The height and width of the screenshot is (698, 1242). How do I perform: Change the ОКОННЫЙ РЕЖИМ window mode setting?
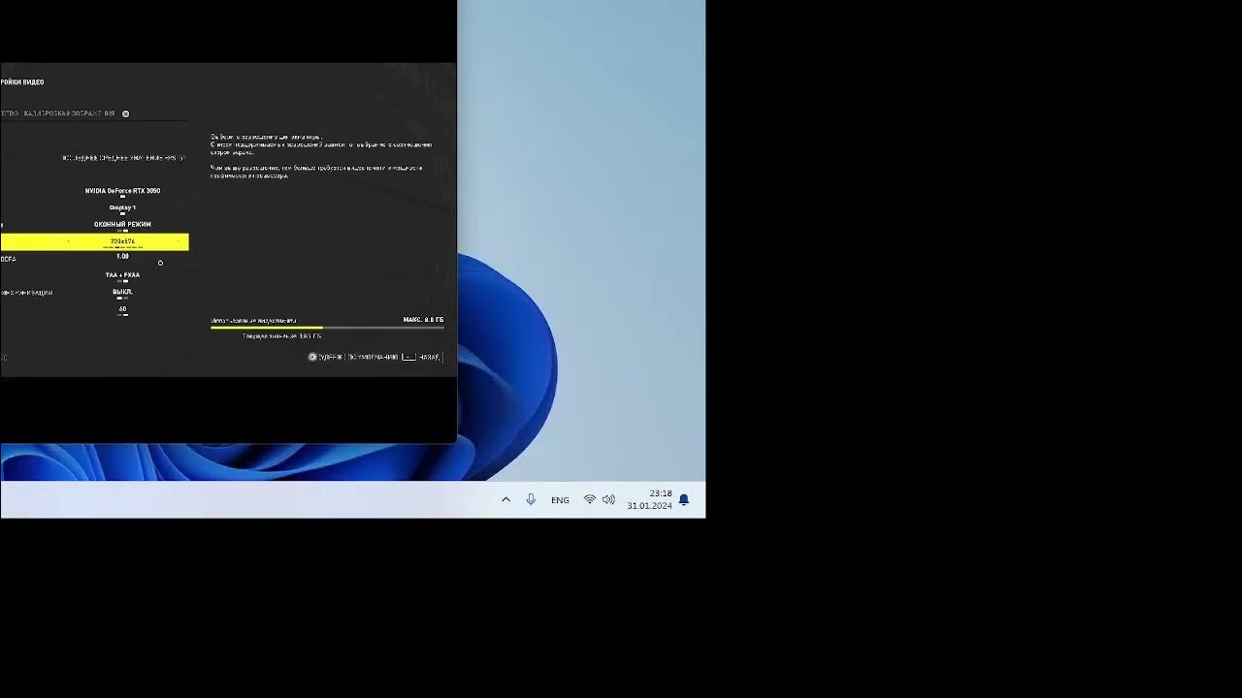122,224
